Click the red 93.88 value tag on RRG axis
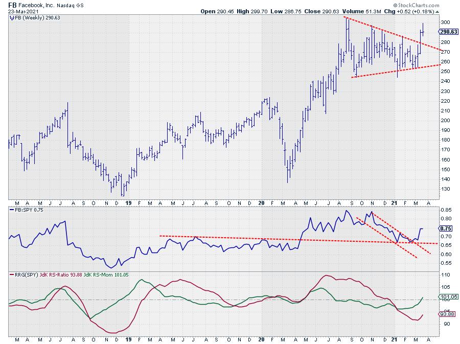This screenshot has width=460, height=344. 447,314
